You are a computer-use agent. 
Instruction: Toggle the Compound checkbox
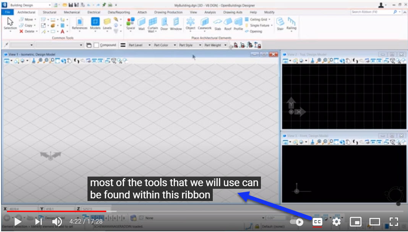tap(96, 45)
